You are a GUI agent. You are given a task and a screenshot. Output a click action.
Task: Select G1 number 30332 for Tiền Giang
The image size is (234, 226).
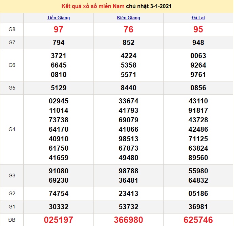pyautogui.click(x=59, y=207)
